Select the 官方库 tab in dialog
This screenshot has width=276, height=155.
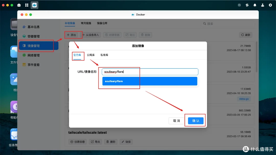point(77,55)
